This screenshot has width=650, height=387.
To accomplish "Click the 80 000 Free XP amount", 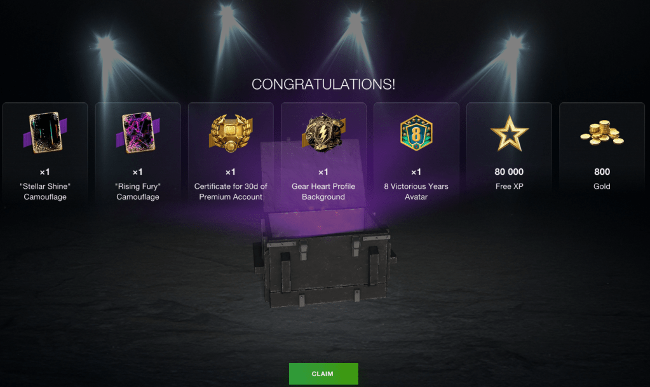I will coord(509,172).
